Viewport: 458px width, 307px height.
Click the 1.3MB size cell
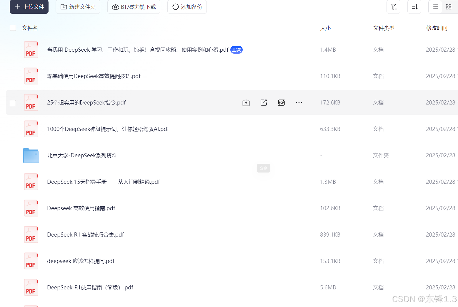[328, 182]
